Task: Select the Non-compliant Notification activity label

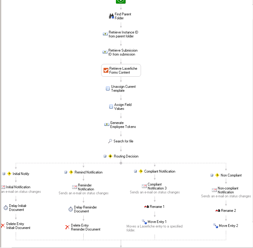Action: (228, 190)
